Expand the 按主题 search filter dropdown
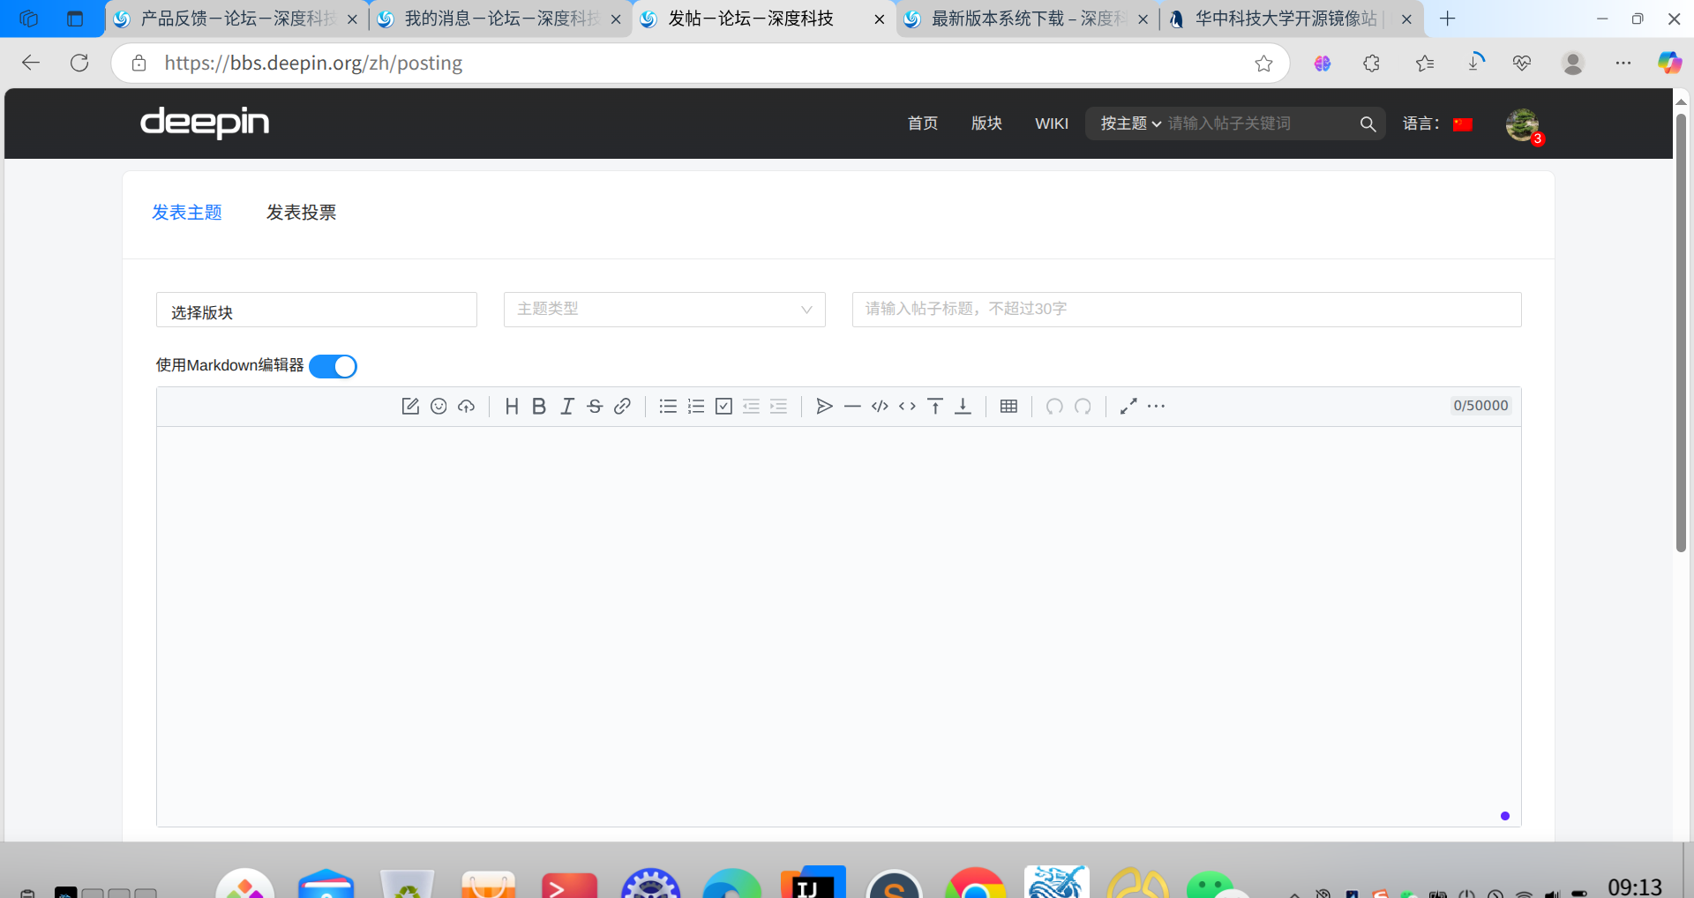This screenshot has width=1694, height=898. (1130, 123)
